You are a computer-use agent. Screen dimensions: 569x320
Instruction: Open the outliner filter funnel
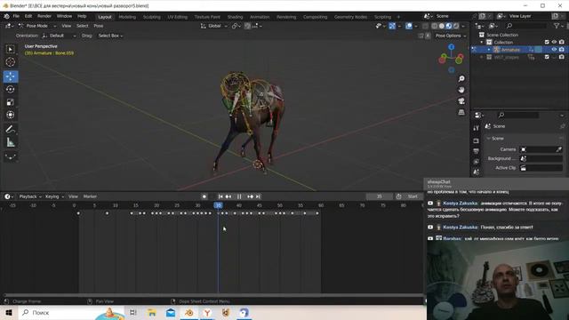coord(557,26)
